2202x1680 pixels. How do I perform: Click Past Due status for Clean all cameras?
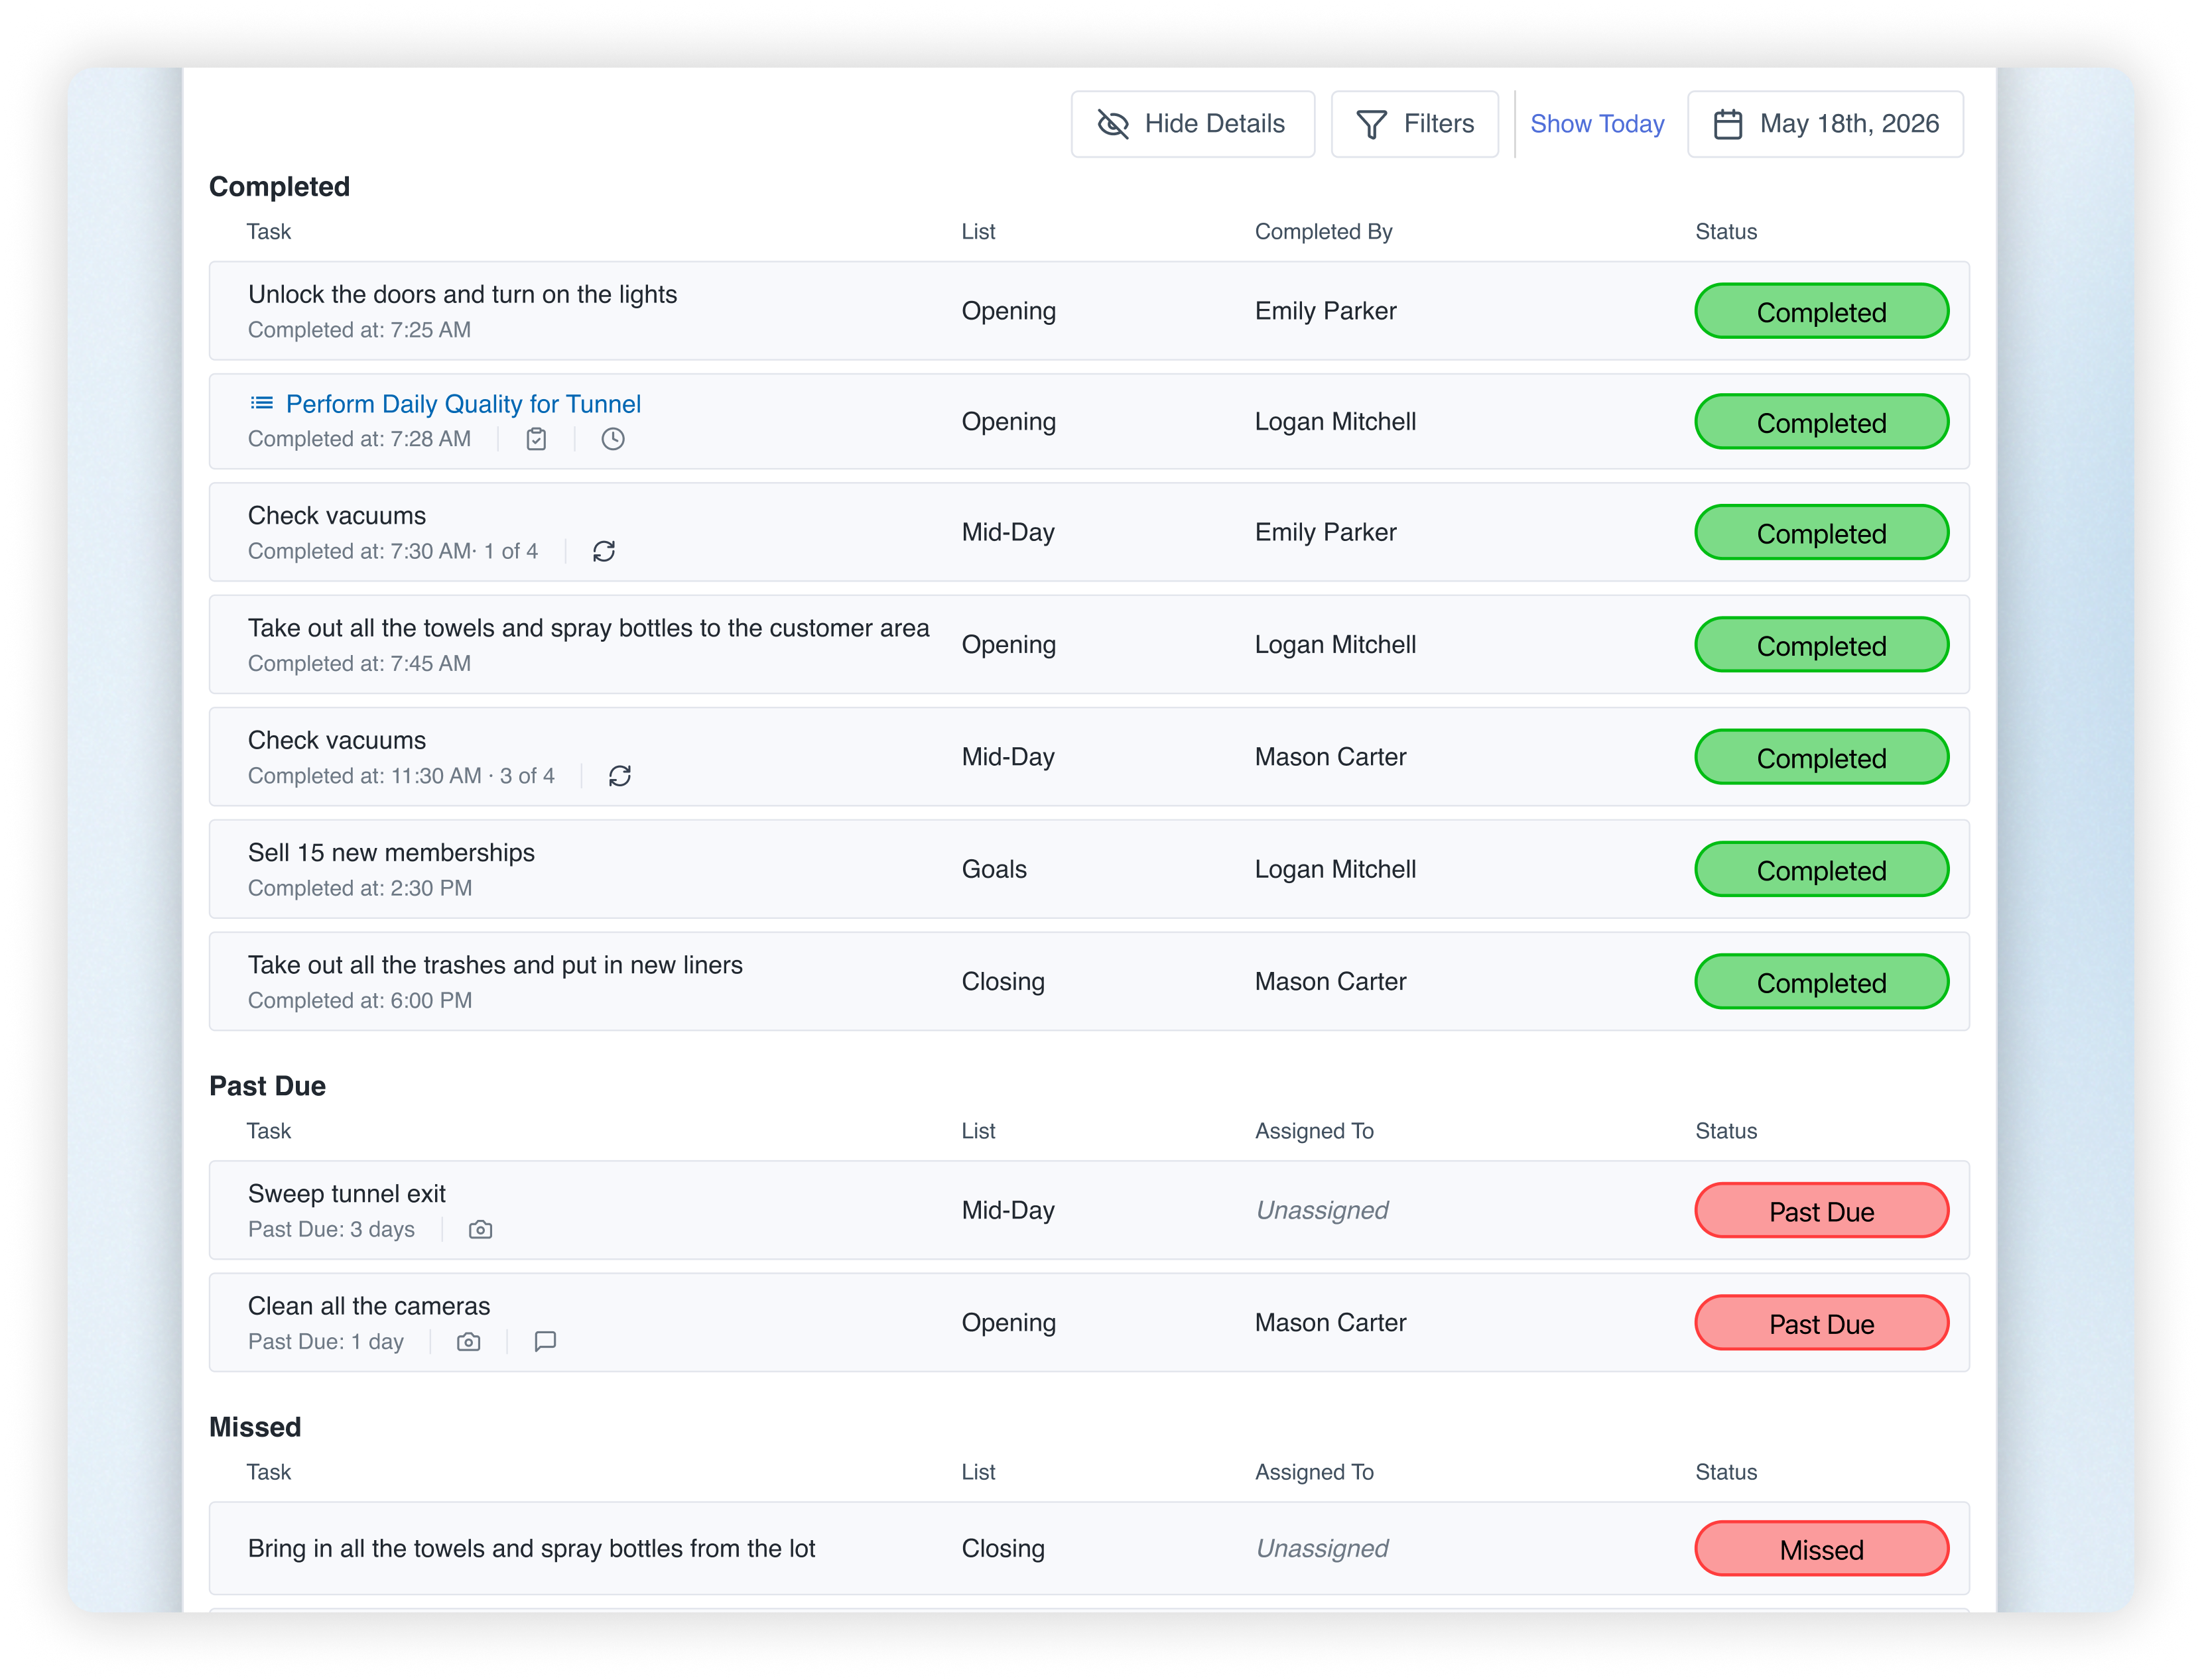(x=1821, y=1323)
